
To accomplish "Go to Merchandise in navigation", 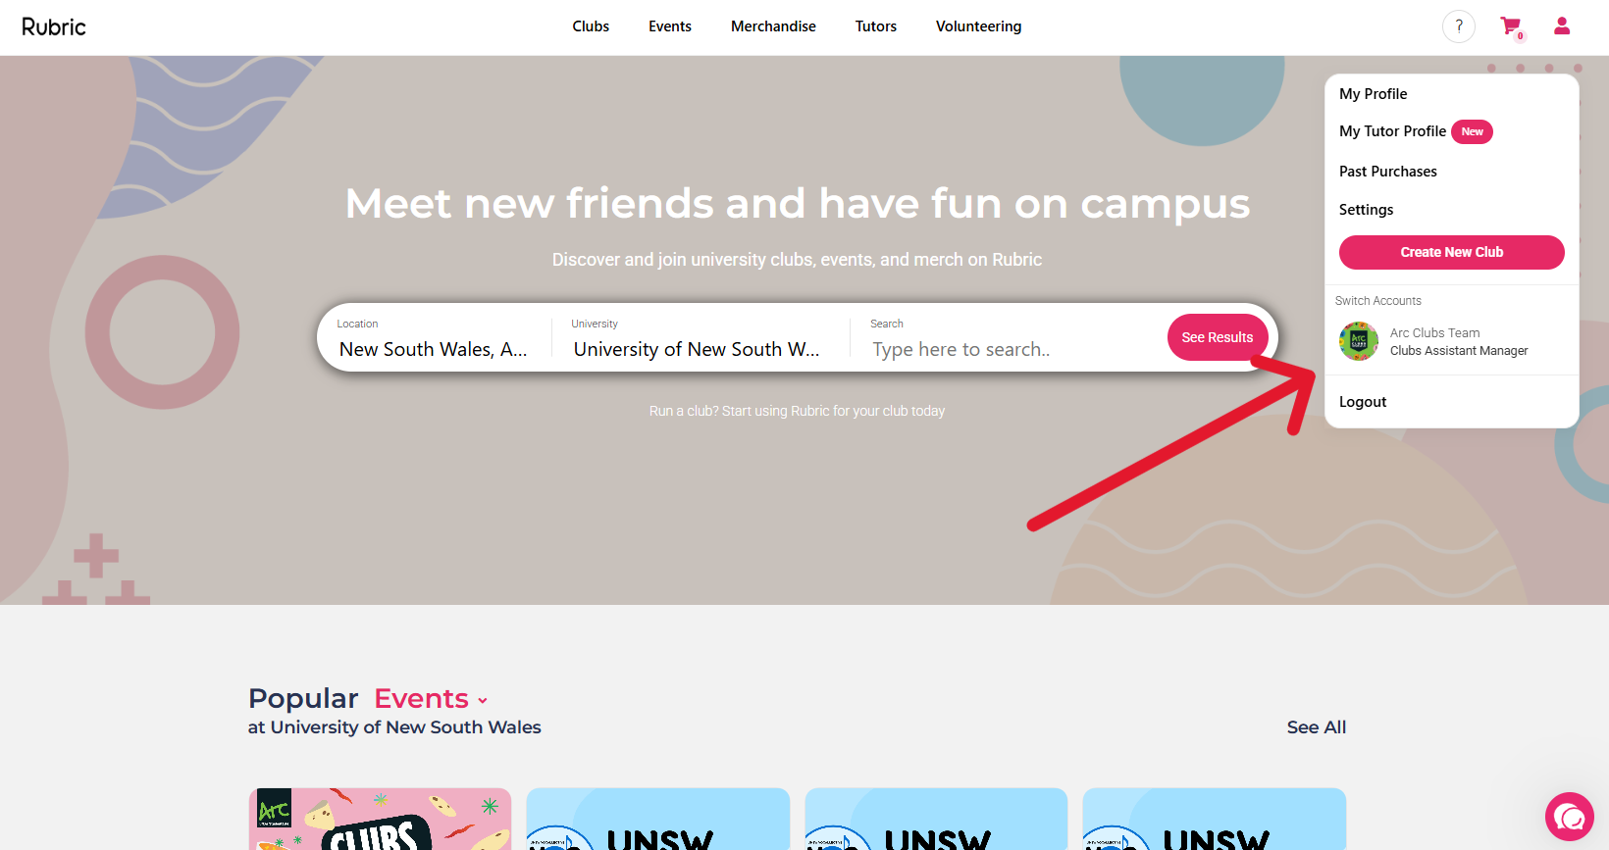I will [773, 26].
